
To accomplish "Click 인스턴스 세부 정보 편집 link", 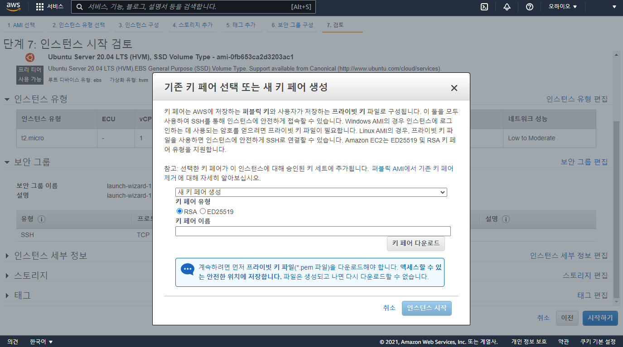I will [x=569, y=256].
